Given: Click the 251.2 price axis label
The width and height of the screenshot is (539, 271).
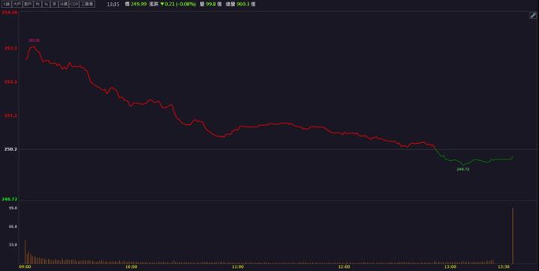Looking at the screenshot, I should (10, 115).
